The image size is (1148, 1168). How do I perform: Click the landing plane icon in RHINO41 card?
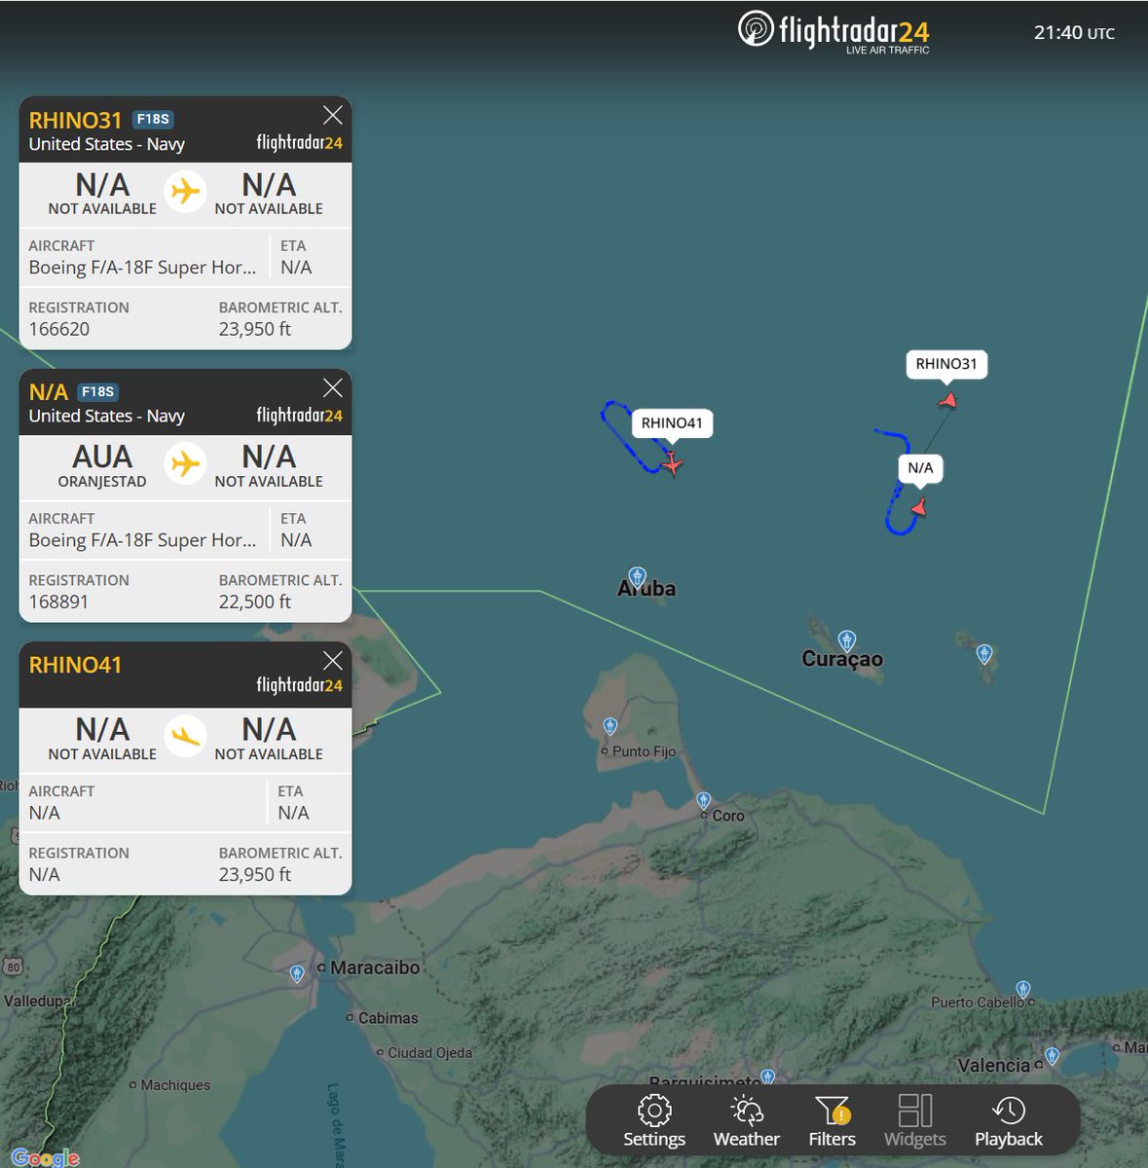[185, 737]
